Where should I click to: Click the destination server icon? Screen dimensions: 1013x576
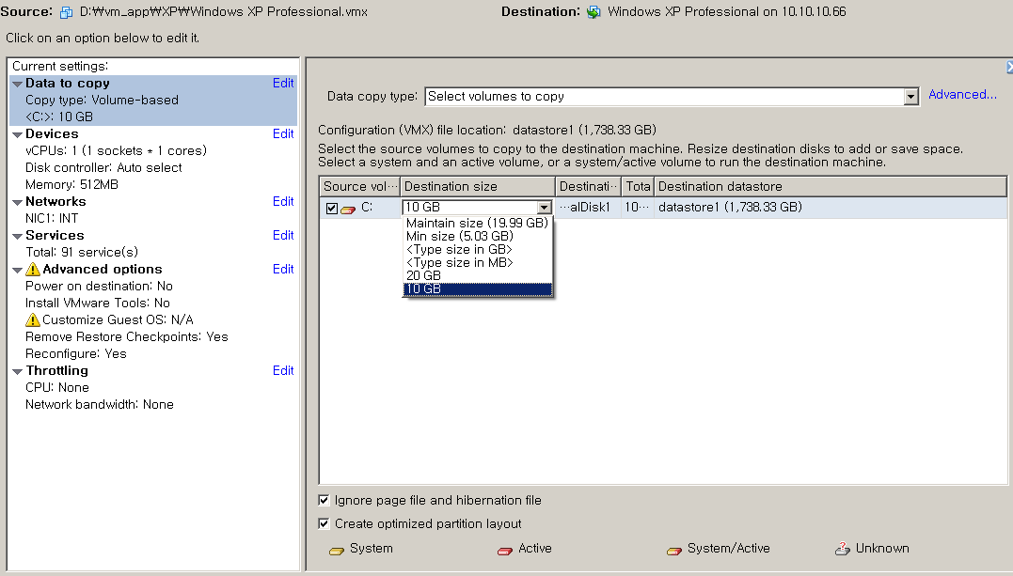point(594,12)
